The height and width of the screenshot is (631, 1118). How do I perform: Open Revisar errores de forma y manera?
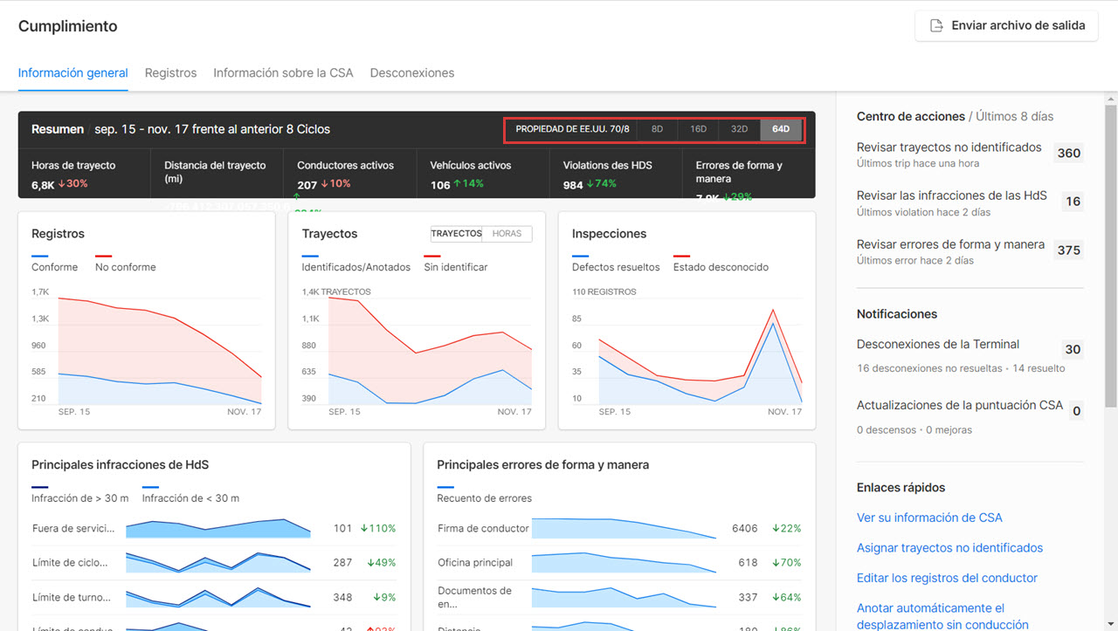pyautogui.click(x=950, y=244)
